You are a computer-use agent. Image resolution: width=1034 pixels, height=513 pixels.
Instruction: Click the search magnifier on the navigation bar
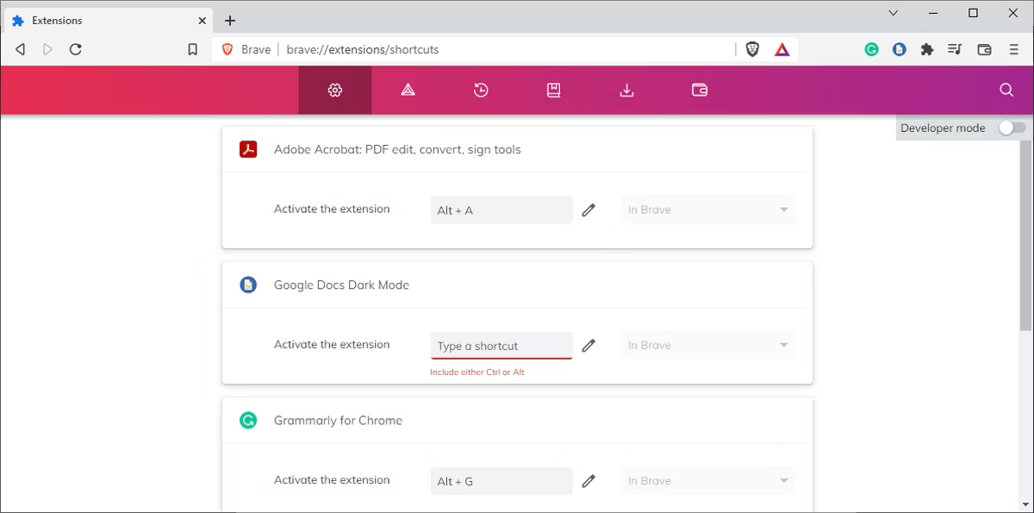(1006, 90)
